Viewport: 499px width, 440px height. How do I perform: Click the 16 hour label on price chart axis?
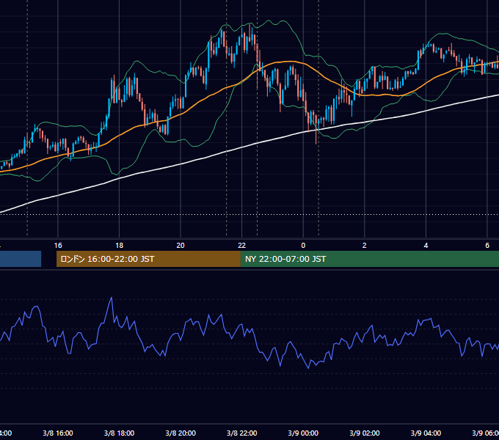pos(58,246)
